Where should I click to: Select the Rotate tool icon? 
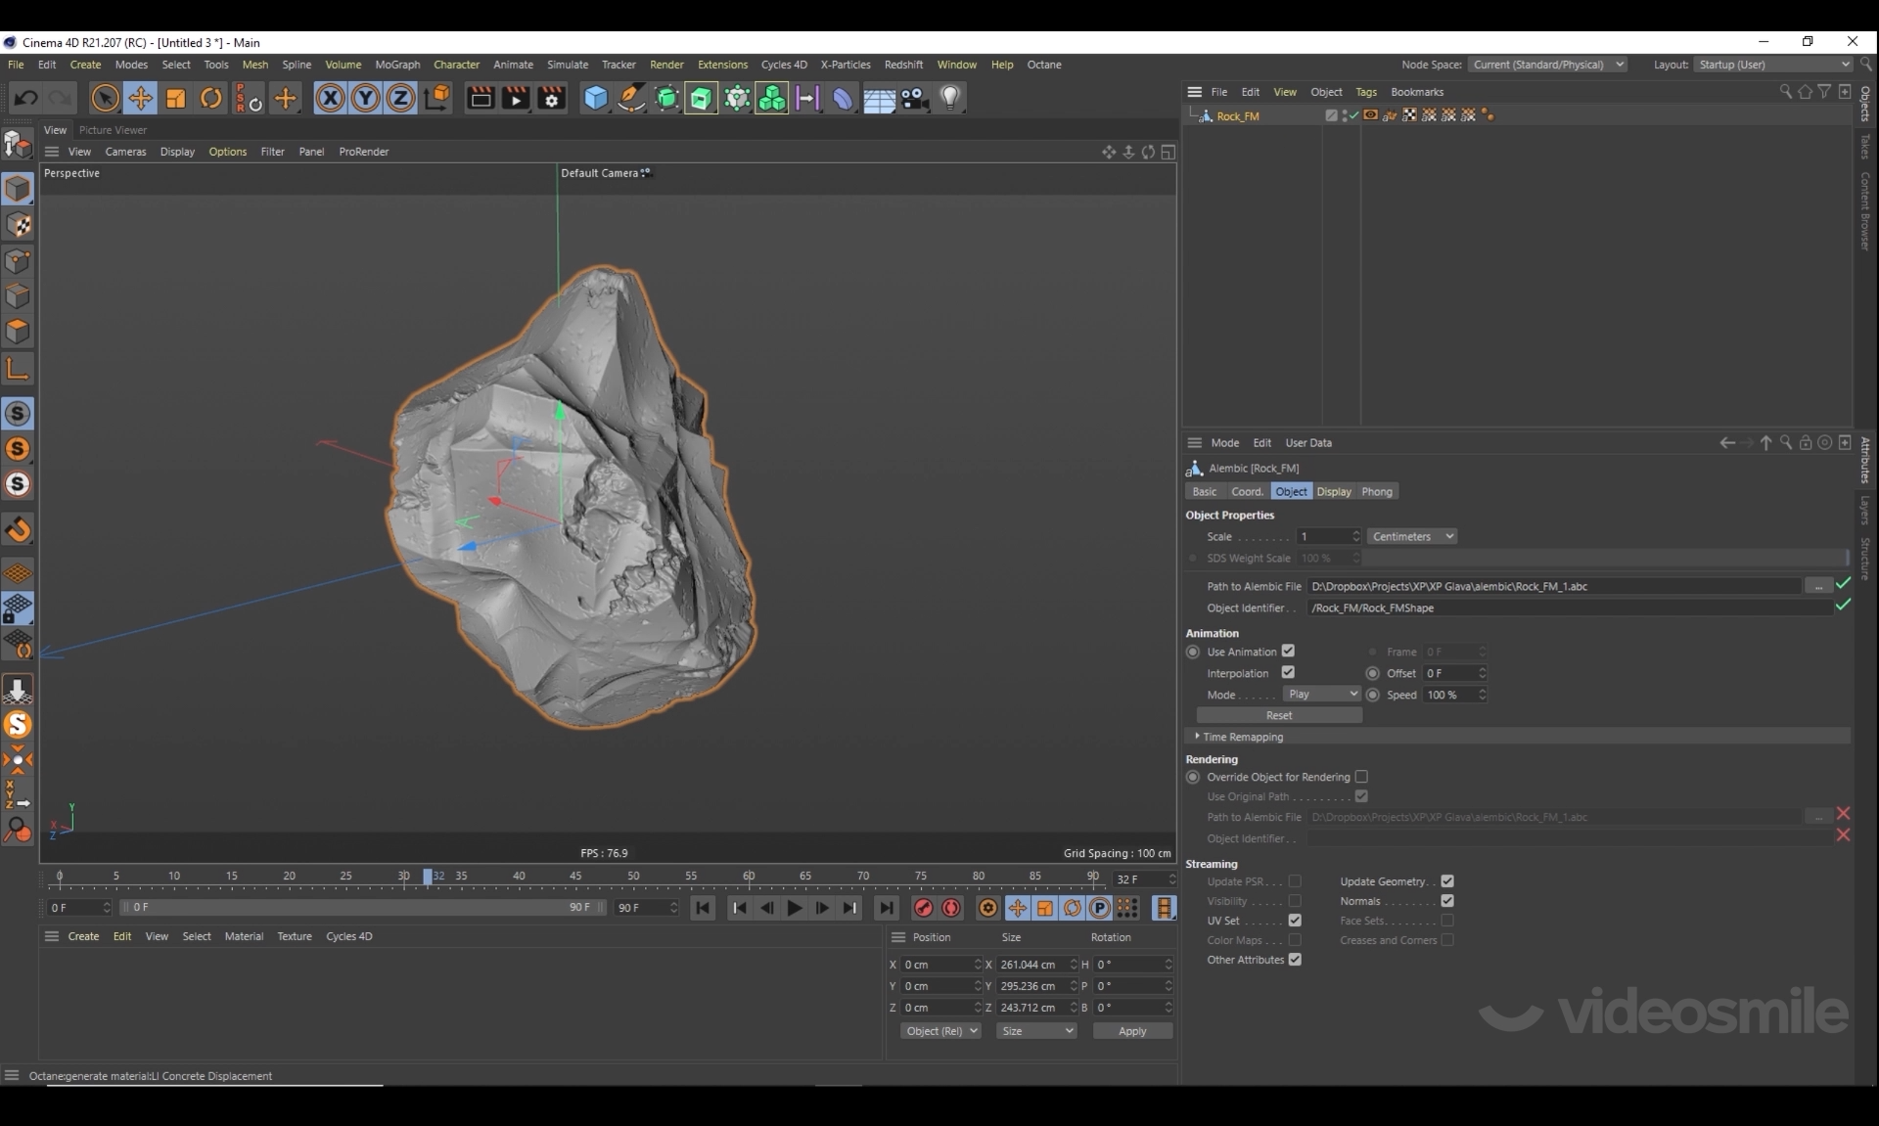(x=211, y=98)
